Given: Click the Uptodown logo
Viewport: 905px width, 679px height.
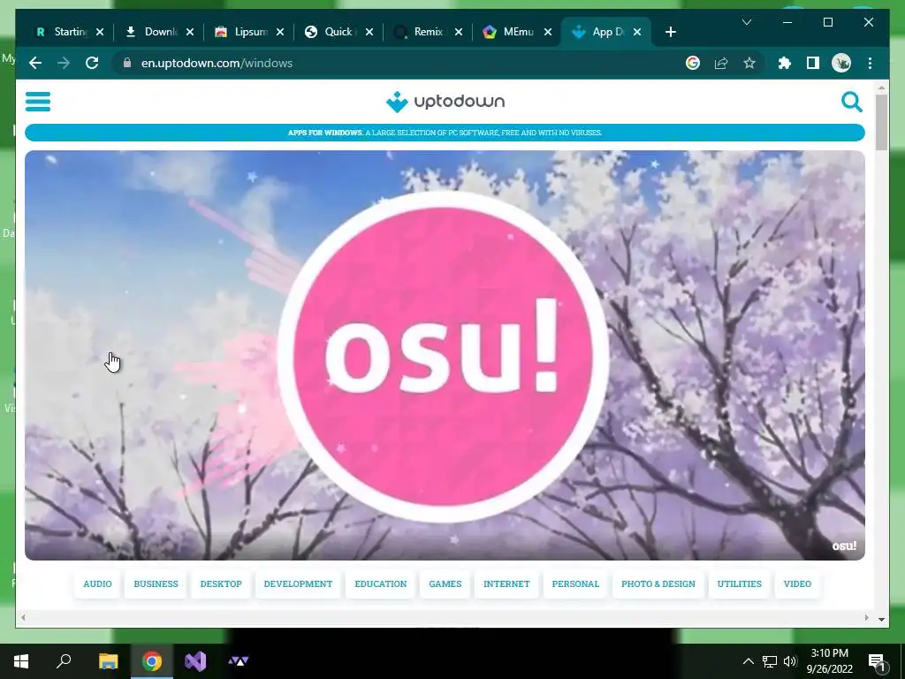Looking at the screenshot, I should point(445,102).
